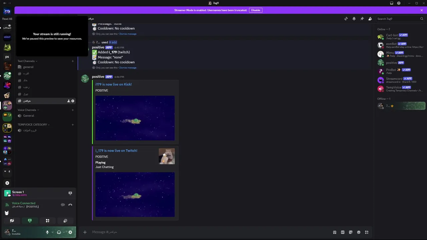Image resolution: width=427 pixels, height=240 pixels.
Task: Collapse the Voice Channels category
Action: pyautogui.click(x=28, y=110)
